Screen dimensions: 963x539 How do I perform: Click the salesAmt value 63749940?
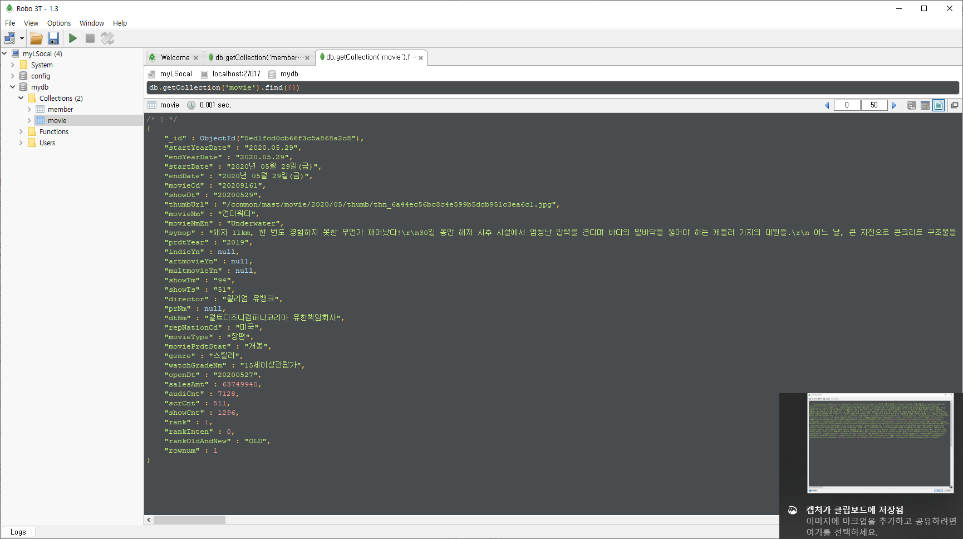tap(240, 385)
